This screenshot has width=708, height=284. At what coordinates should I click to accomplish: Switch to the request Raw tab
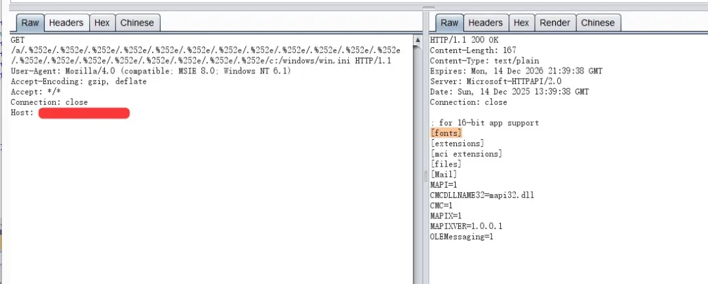[x=31, y=23]
